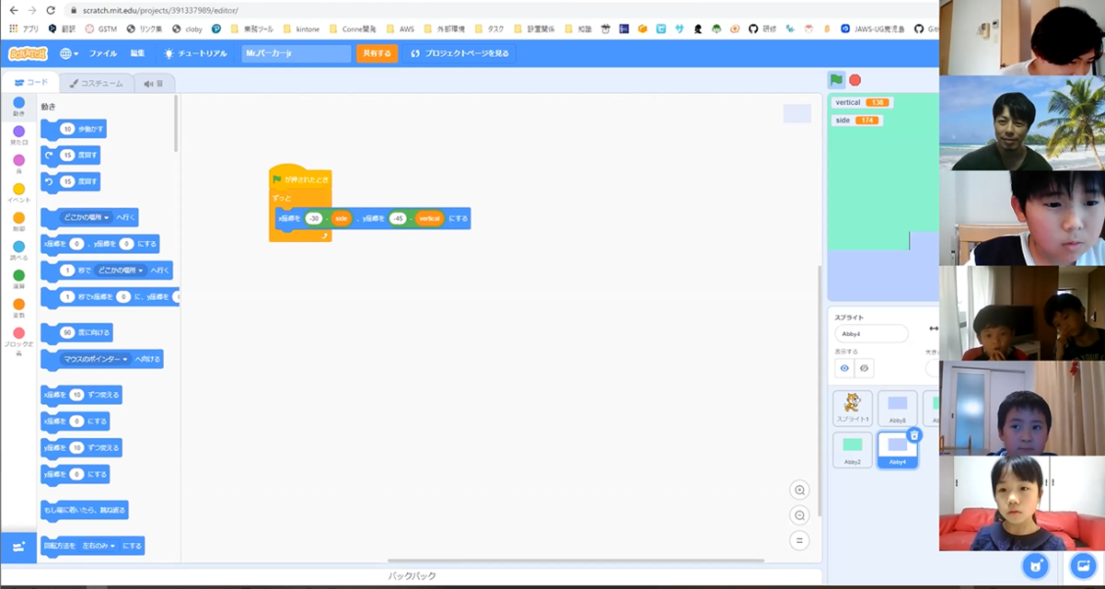Click the orange 共有する button
This screenshot has height=589, width=1105.
click(377, 53)
